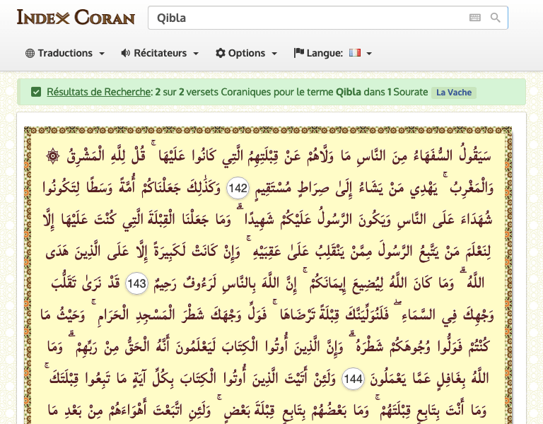Open the Options menu

[247, 53]
